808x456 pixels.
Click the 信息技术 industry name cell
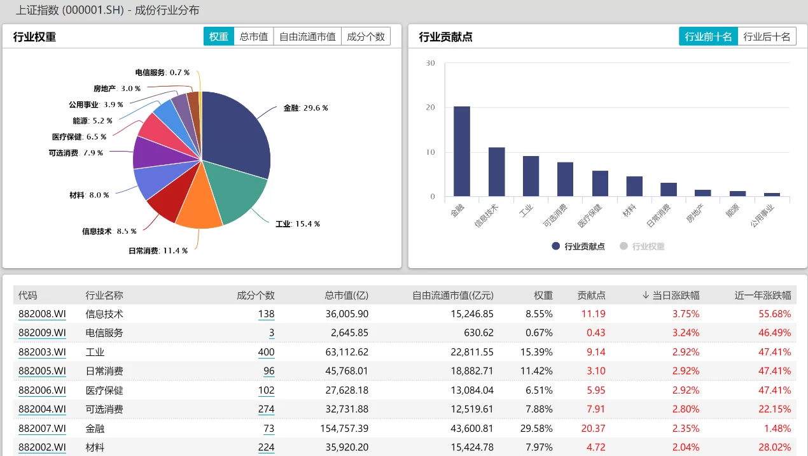point(104,314)
